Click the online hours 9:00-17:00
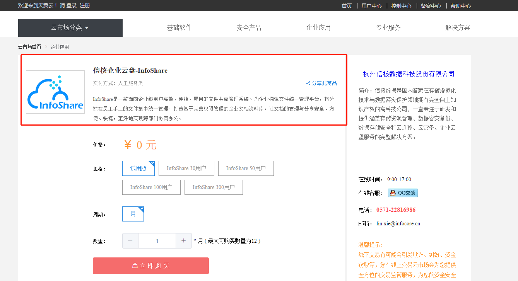518x281 pixels. (399, 179)
